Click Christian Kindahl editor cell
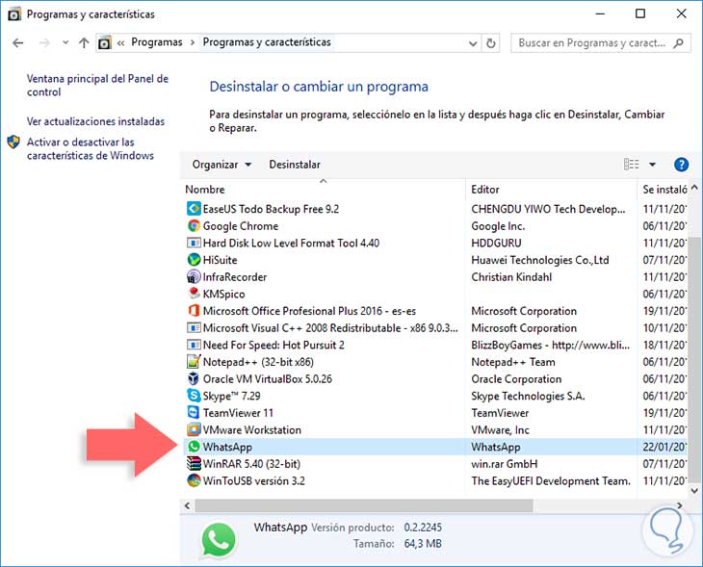This screenshot has height=567, width=703. point(511,277)
